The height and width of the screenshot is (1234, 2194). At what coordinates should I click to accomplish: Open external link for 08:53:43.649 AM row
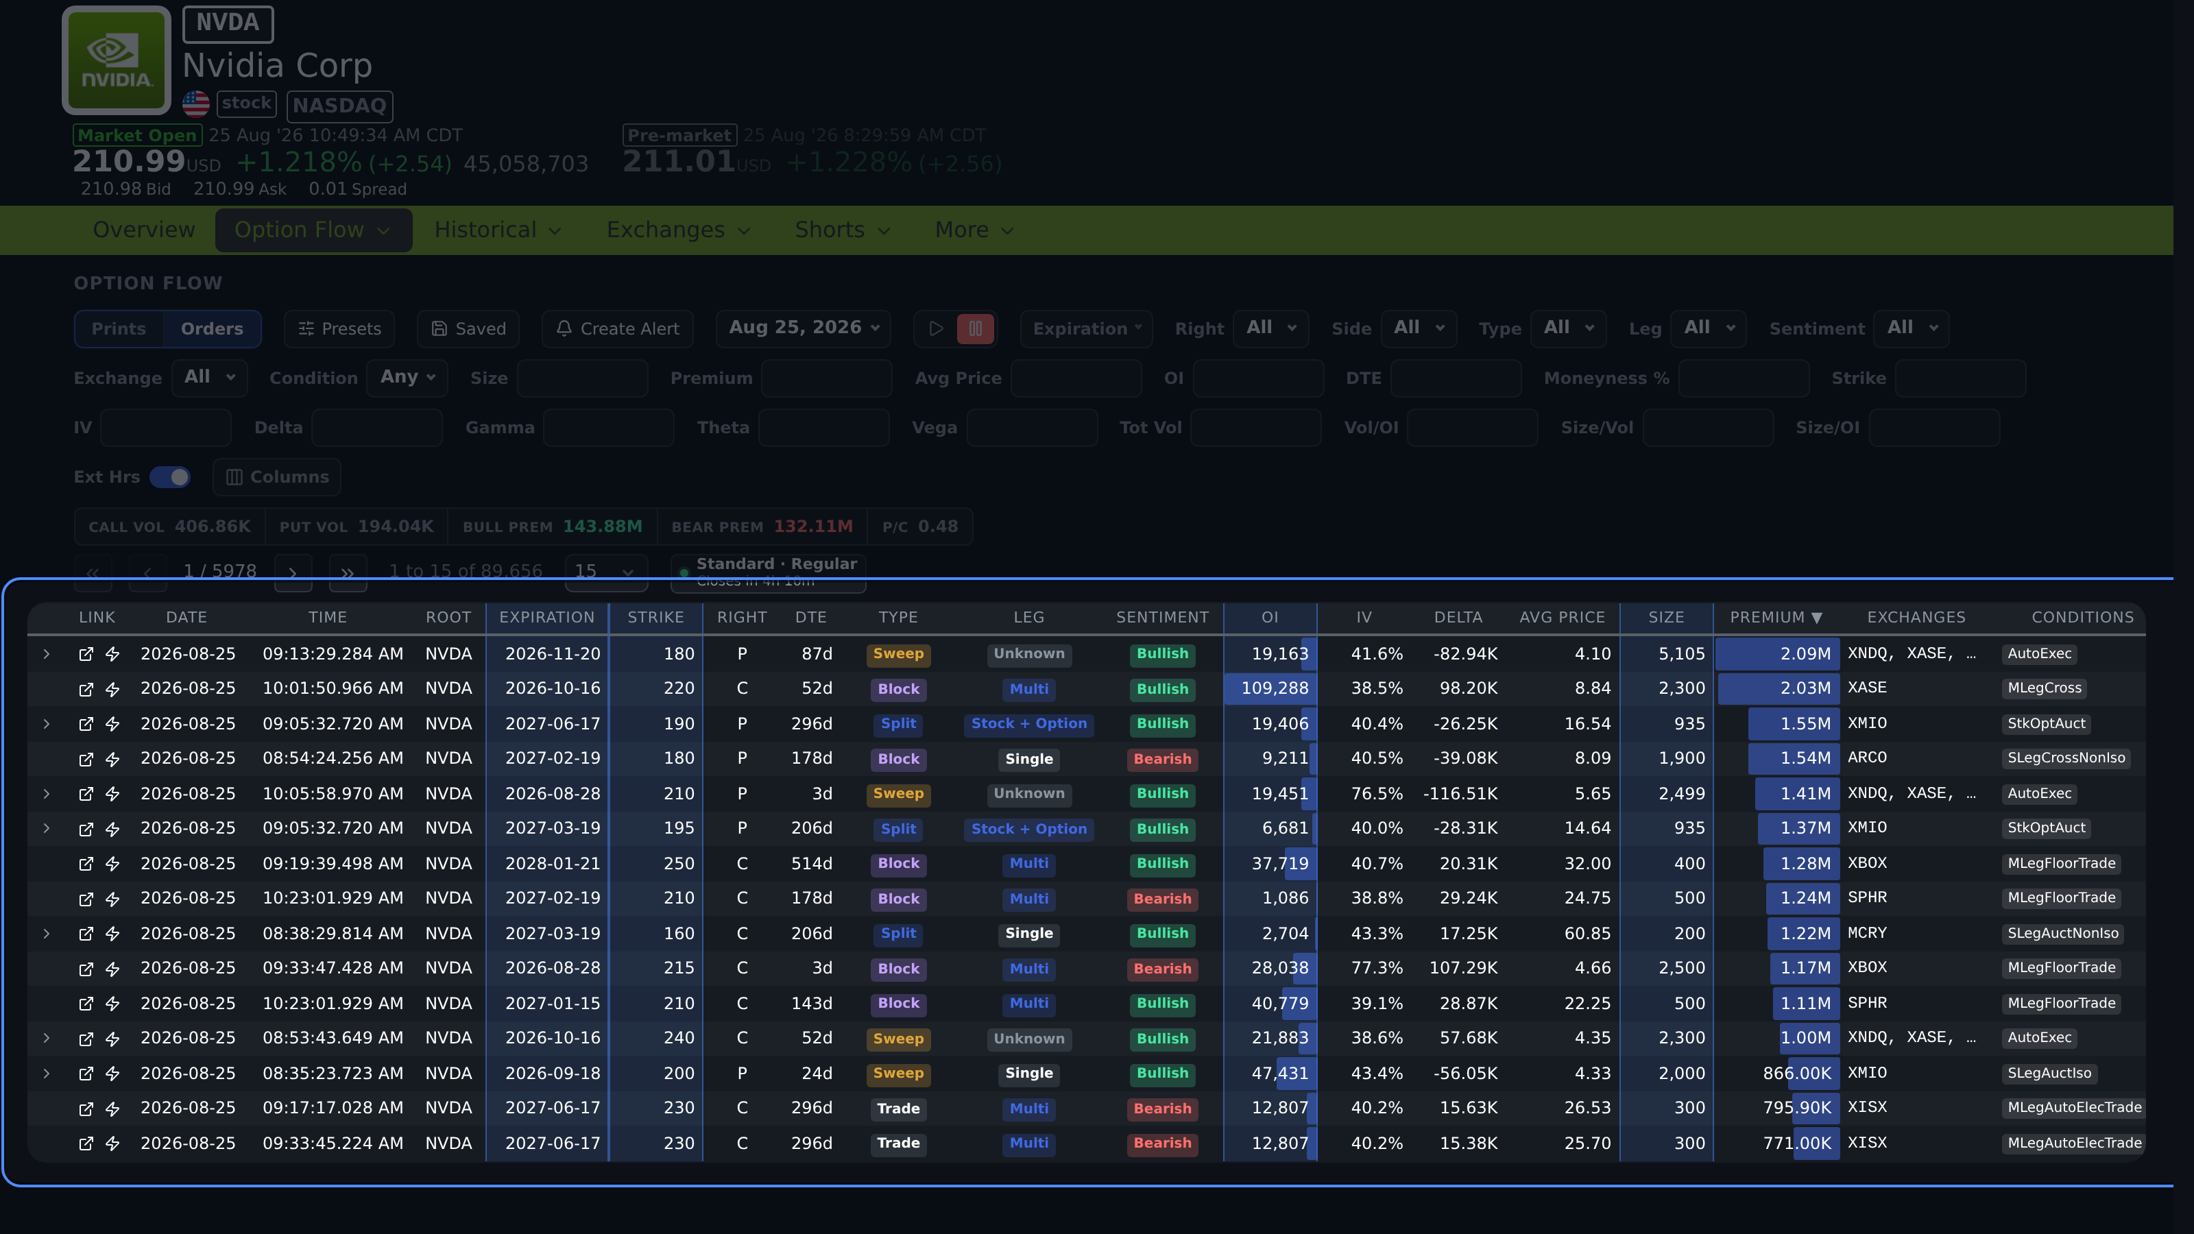tap(86, 1039)
